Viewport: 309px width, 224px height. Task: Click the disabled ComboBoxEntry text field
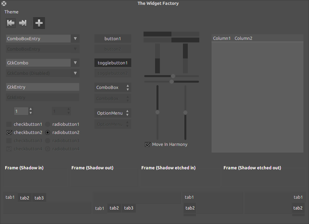pyautogui.click(x=38, y=49)
